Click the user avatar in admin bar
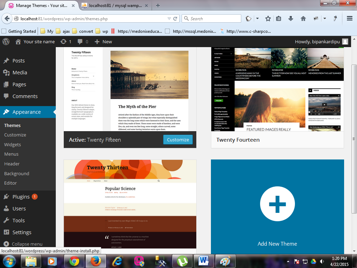Screen dimensions: 357x268 point(345,42)
